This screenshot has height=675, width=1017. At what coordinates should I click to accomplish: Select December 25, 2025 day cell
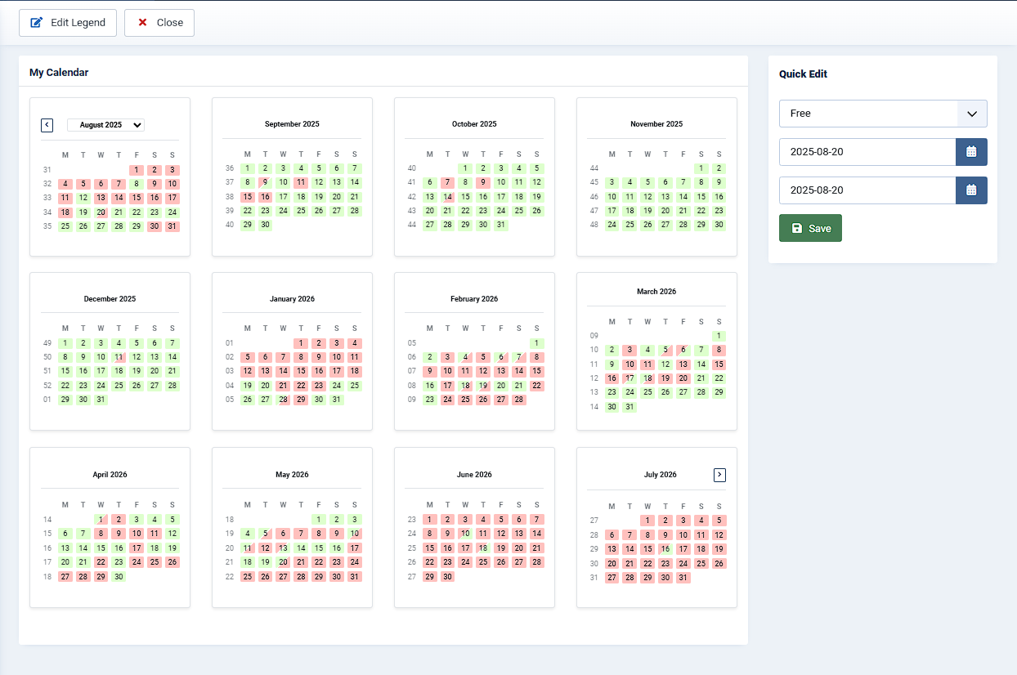(119, 386)
